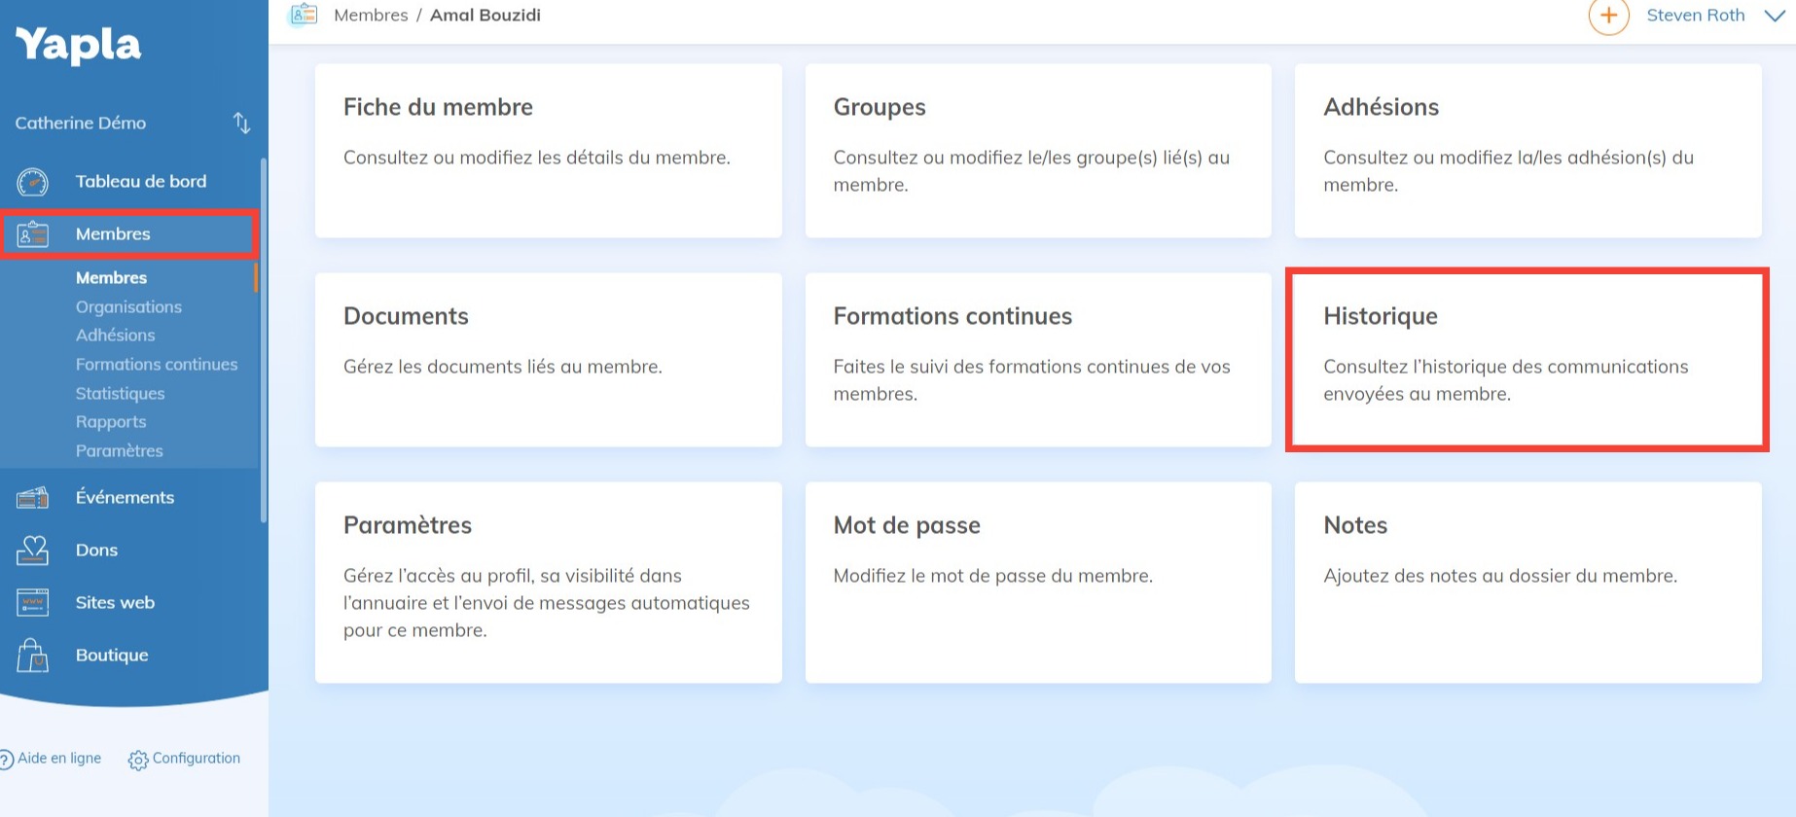Open the Dons menu item

coord(96,551)
